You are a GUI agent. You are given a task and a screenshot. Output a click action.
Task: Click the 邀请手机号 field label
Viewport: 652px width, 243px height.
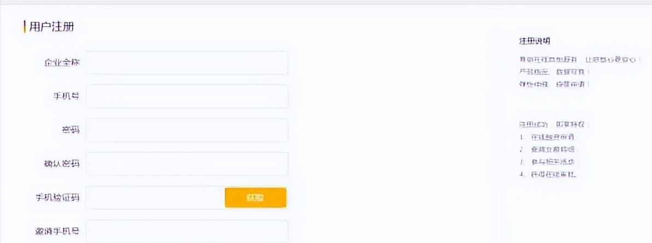click(58, 232)
